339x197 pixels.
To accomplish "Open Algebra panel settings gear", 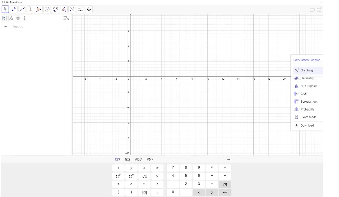I will click(x=18, y=18).
